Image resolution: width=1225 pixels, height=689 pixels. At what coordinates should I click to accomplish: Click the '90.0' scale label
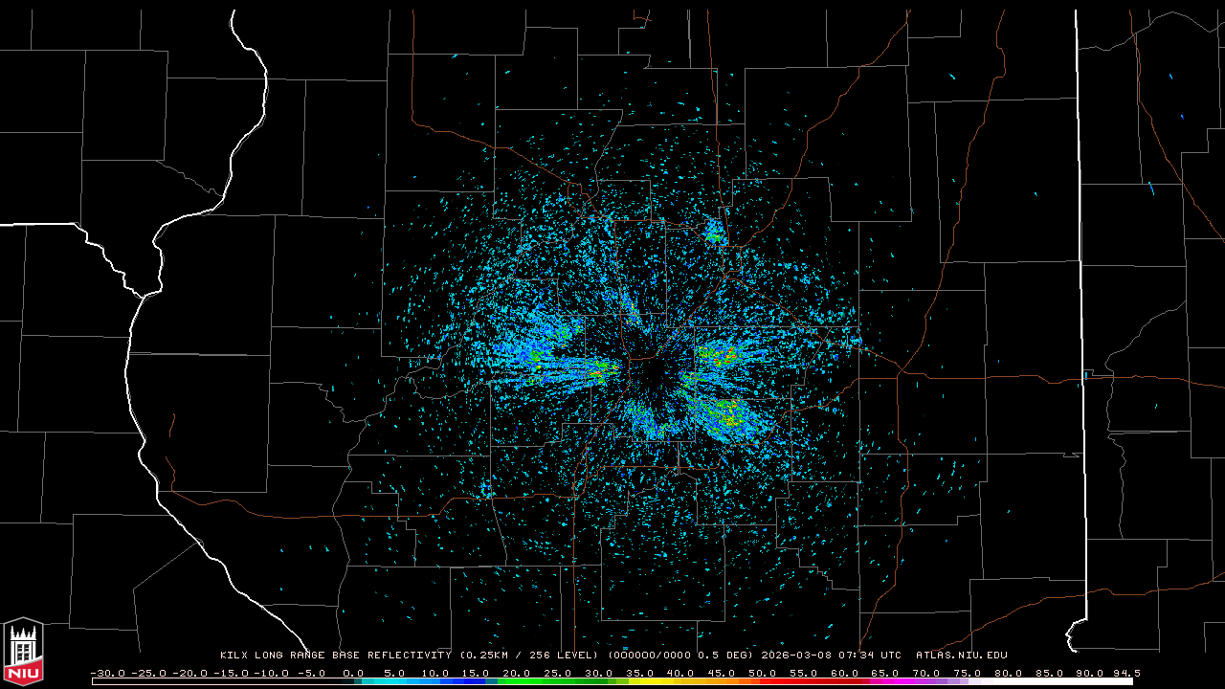(1091, 674)
